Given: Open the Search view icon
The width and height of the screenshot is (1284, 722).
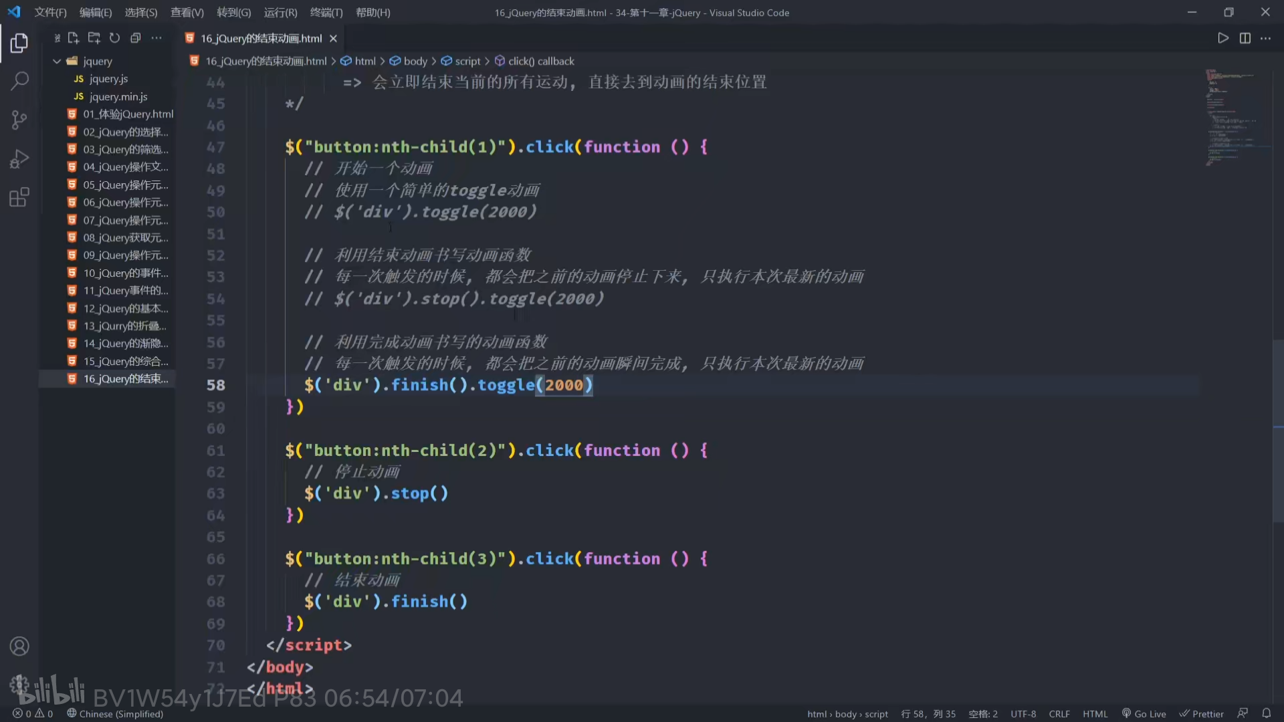Looking at the screenshot, I should 19,82.
